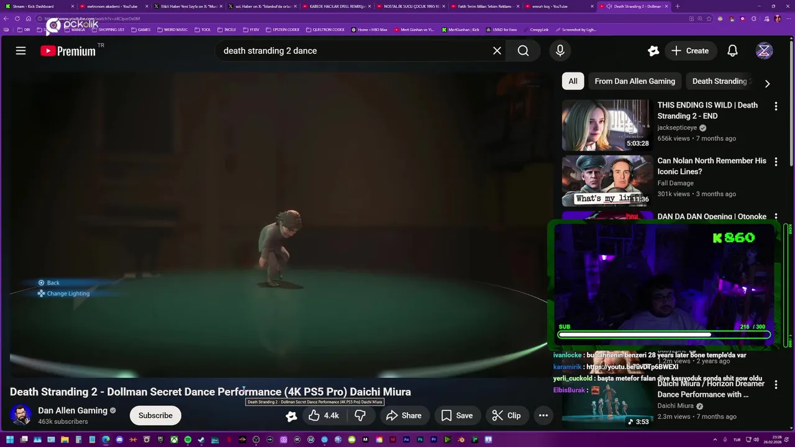Viewport: 795px width, 447px height.
Task: Select From Dan Allen Gaming chip
Action: pyautogui.click(x=635, y=81)
